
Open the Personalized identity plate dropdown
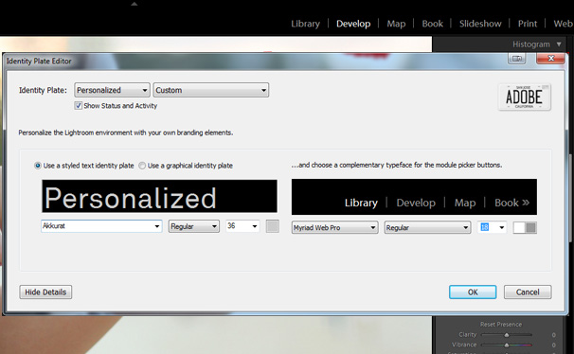(x=112, y=90)
